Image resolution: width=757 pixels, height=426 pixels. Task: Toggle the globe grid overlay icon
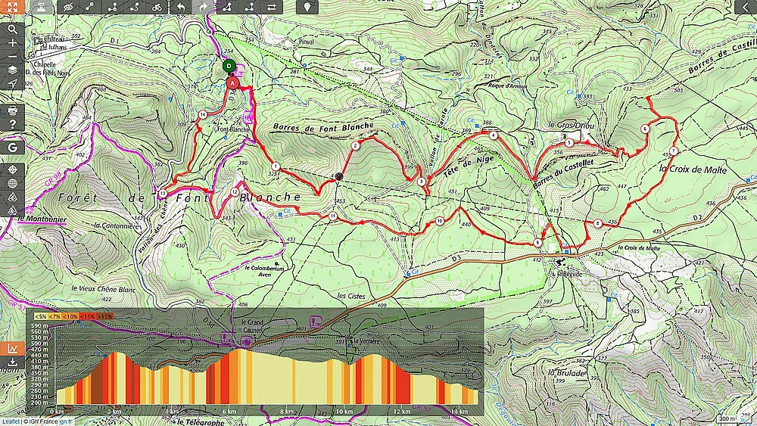(x=12, y=183)
